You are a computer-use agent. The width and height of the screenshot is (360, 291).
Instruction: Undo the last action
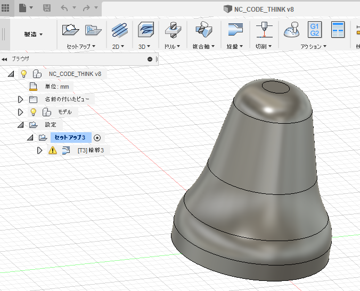tap(64, 8)
